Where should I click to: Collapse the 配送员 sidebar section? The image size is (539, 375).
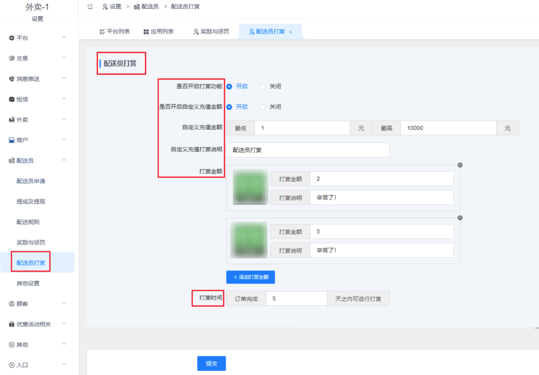coord(64,160)
